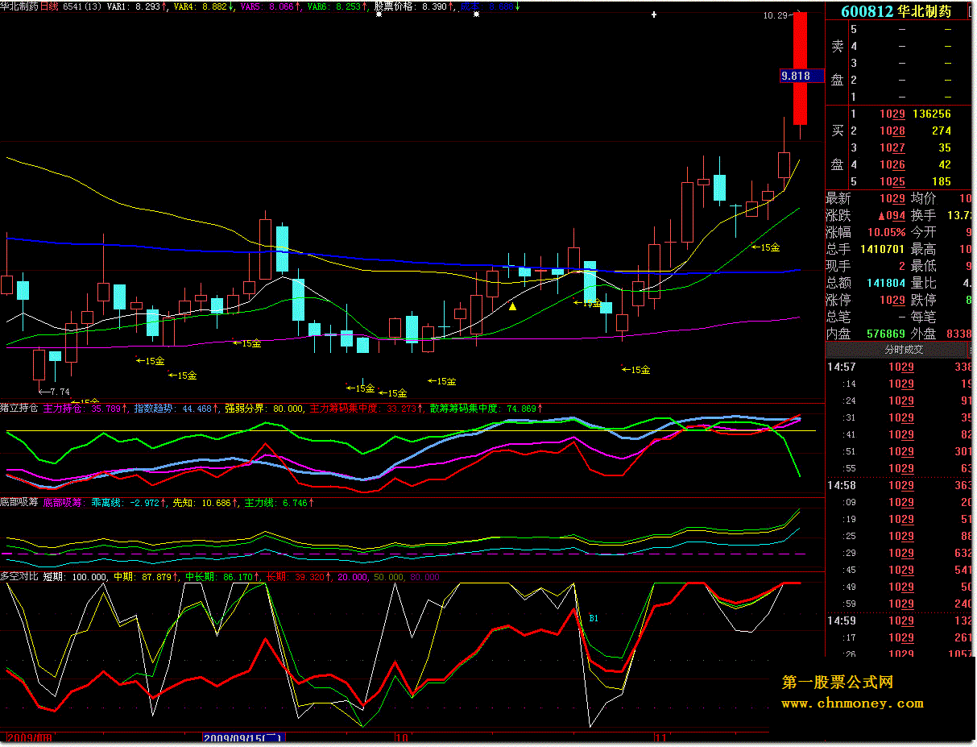977x747 pixels.
Task: Click buy level 5 price 1025
Action: 892,181
